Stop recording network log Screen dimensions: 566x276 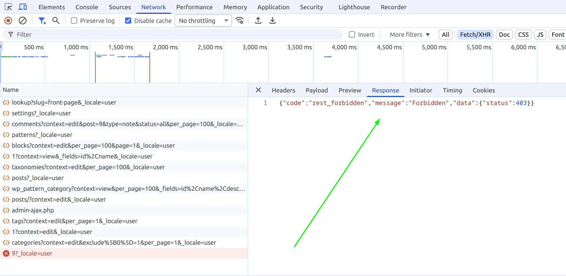coord(8,21)
